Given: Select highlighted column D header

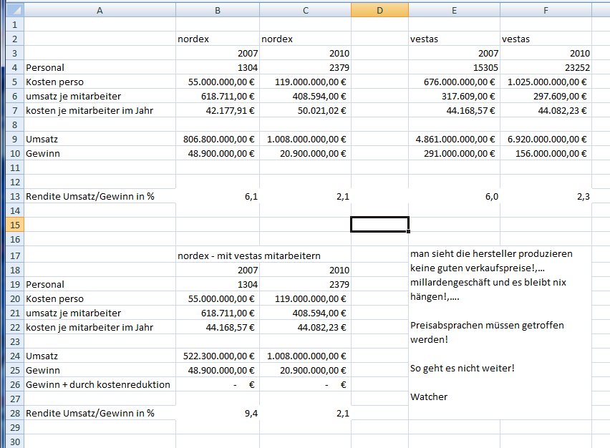Looking at the screenshot, I should 379,11.
